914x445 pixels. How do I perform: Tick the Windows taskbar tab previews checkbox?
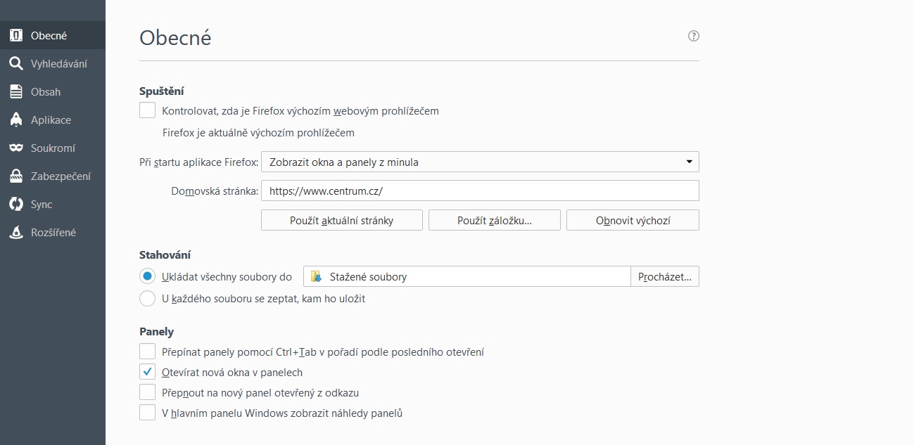pyautogui.click(x=147, y=413)
